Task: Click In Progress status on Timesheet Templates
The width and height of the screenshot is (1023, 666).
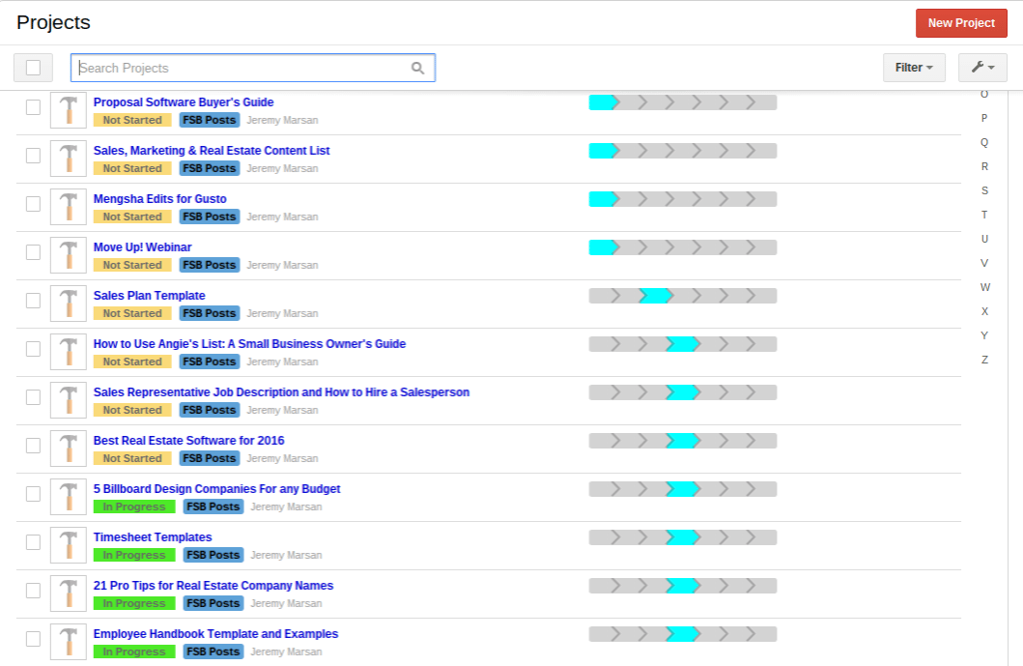Action: coord(134,555)
